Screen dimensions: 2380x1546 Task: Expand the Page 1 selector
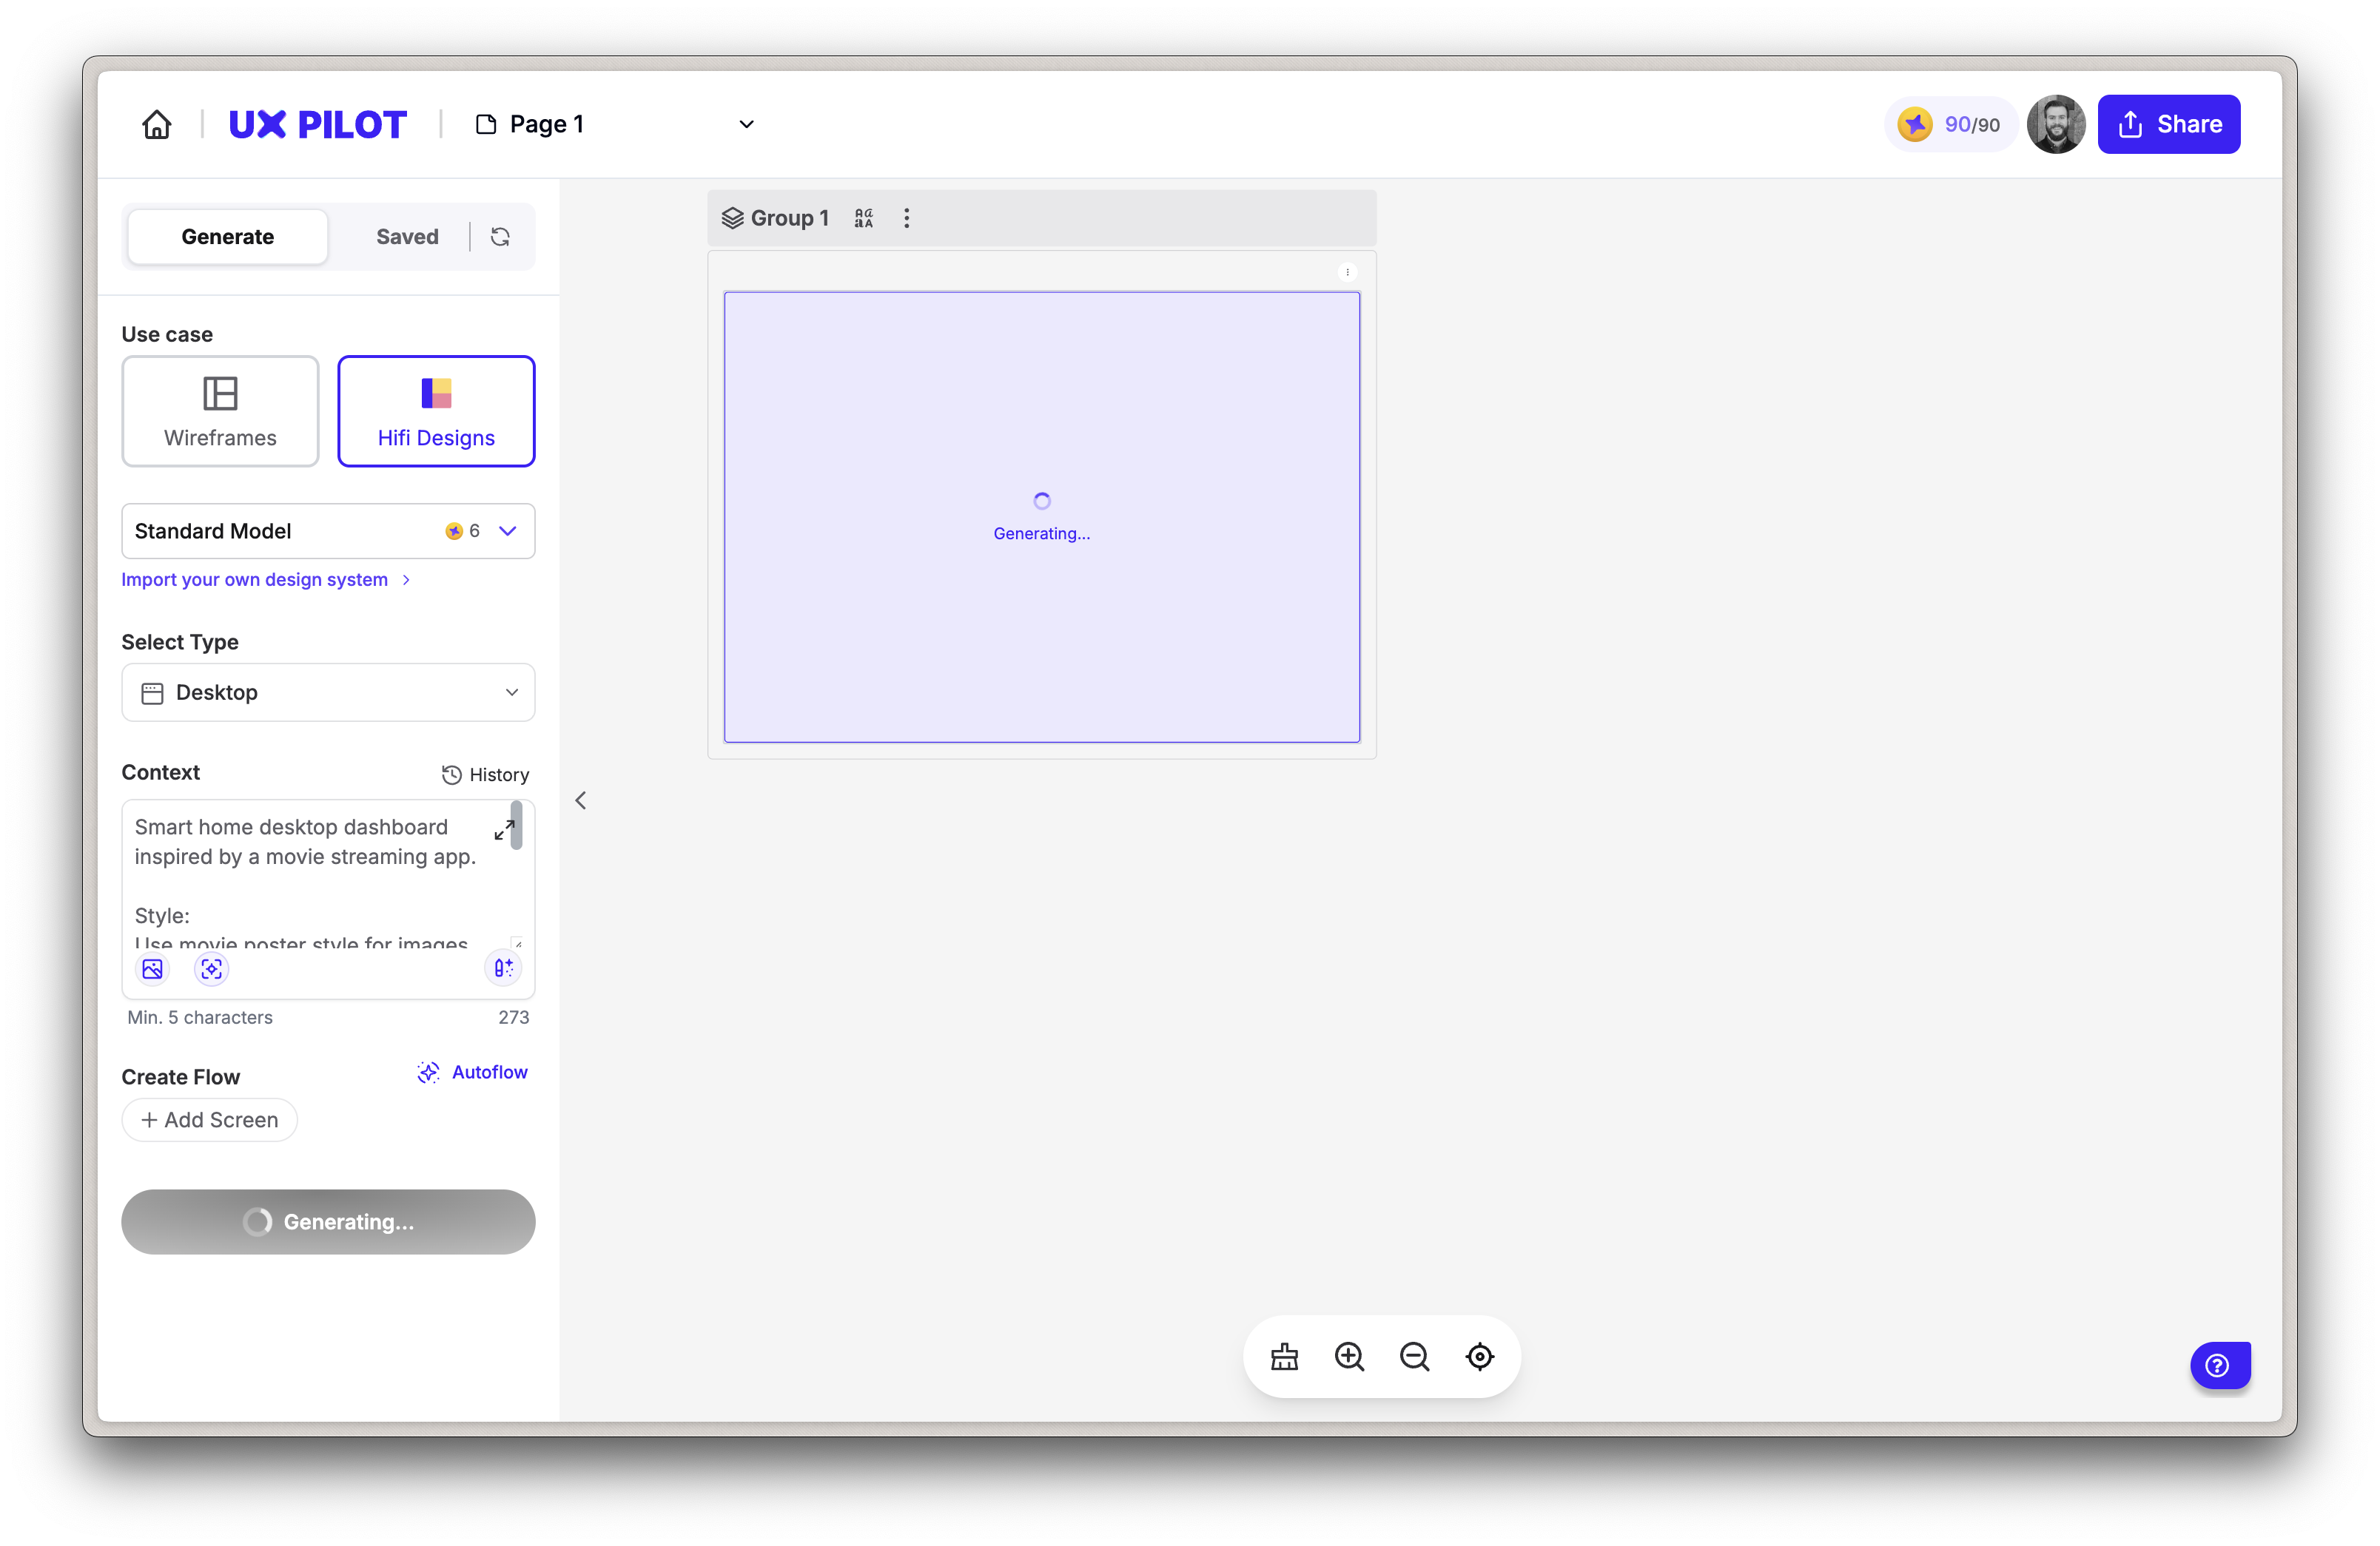point(746,124)
